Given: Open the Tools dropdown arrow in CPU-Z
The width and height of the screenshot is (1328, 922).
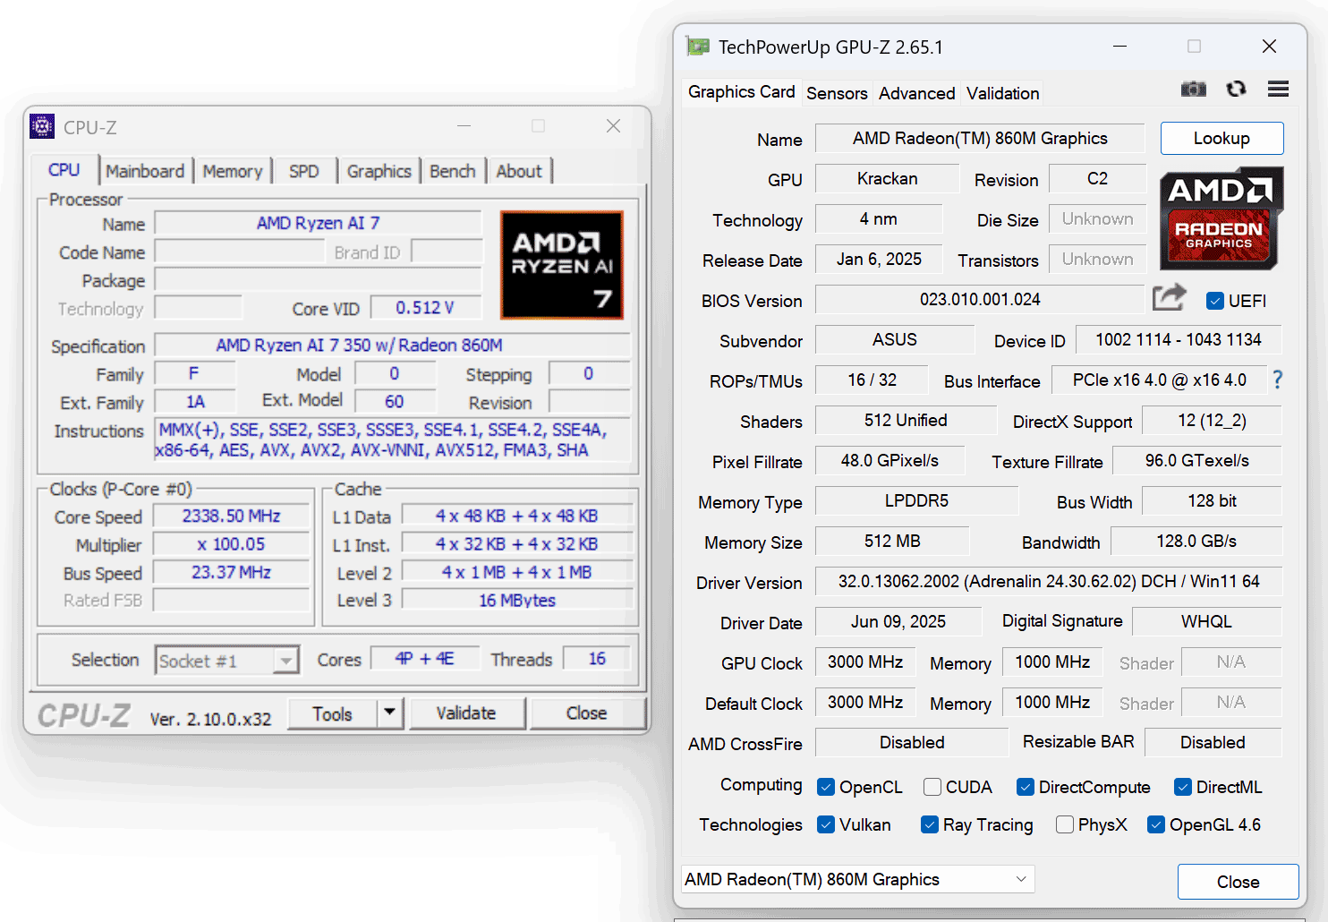Looking at the screenshot, I should pyautogui.click(x=389, y=713).
